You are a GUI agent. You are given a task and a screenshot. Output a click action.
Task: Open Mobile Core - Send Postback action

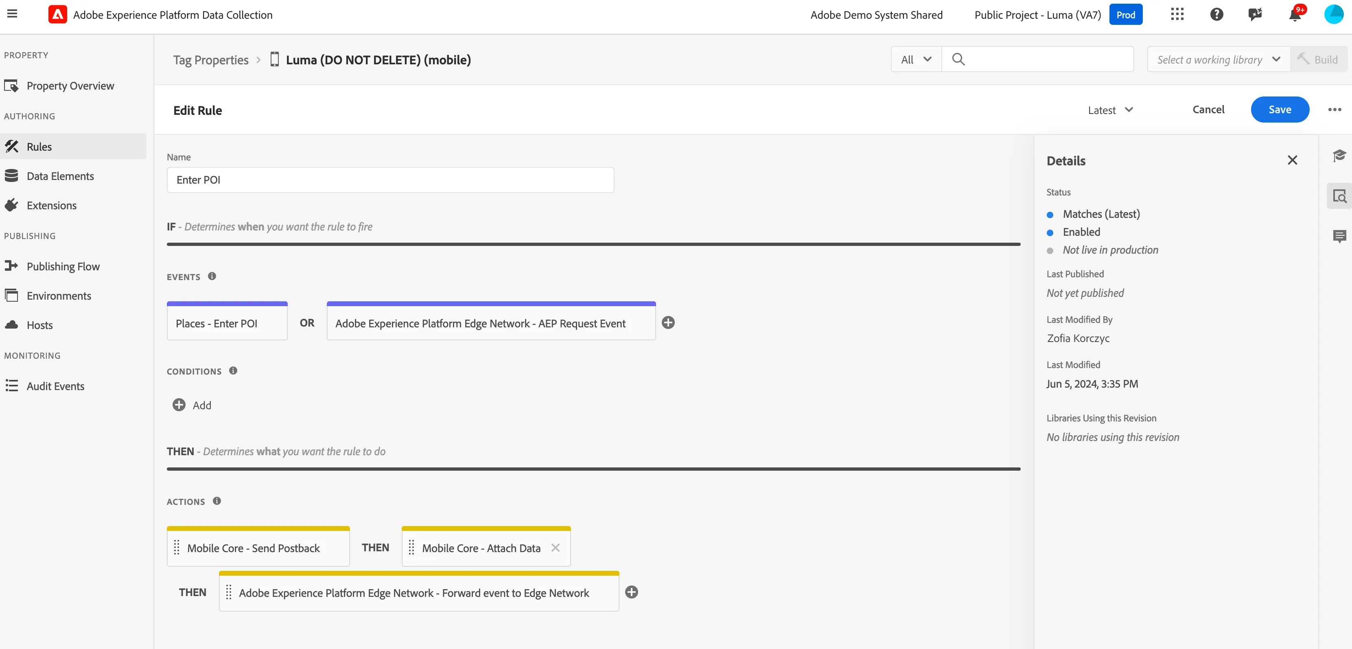(258, 546)
